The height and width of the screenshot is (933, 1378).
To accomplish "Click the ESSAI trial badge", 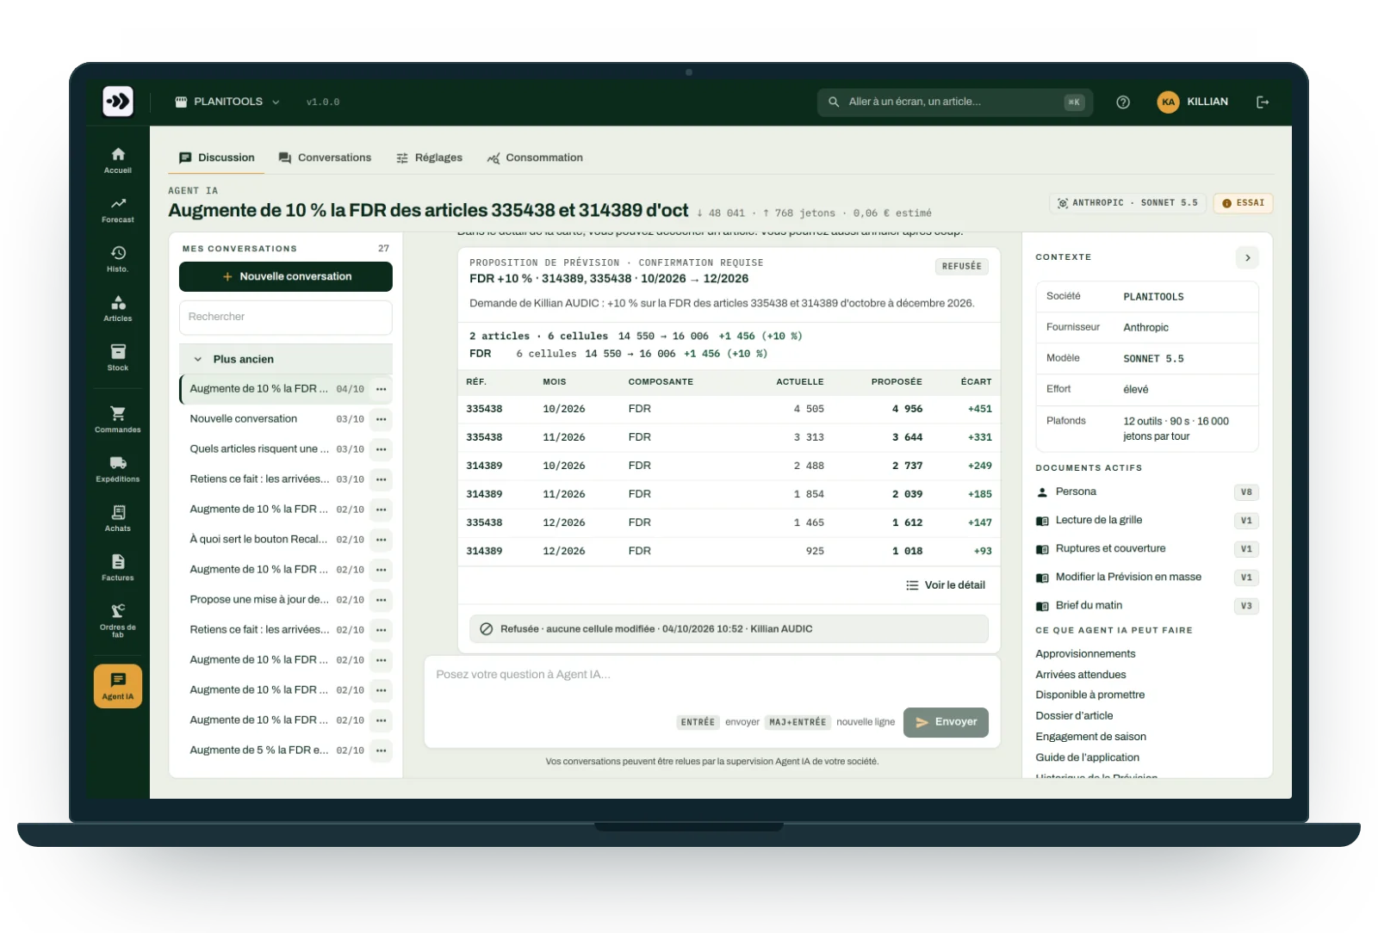I will pos(1243,203).
